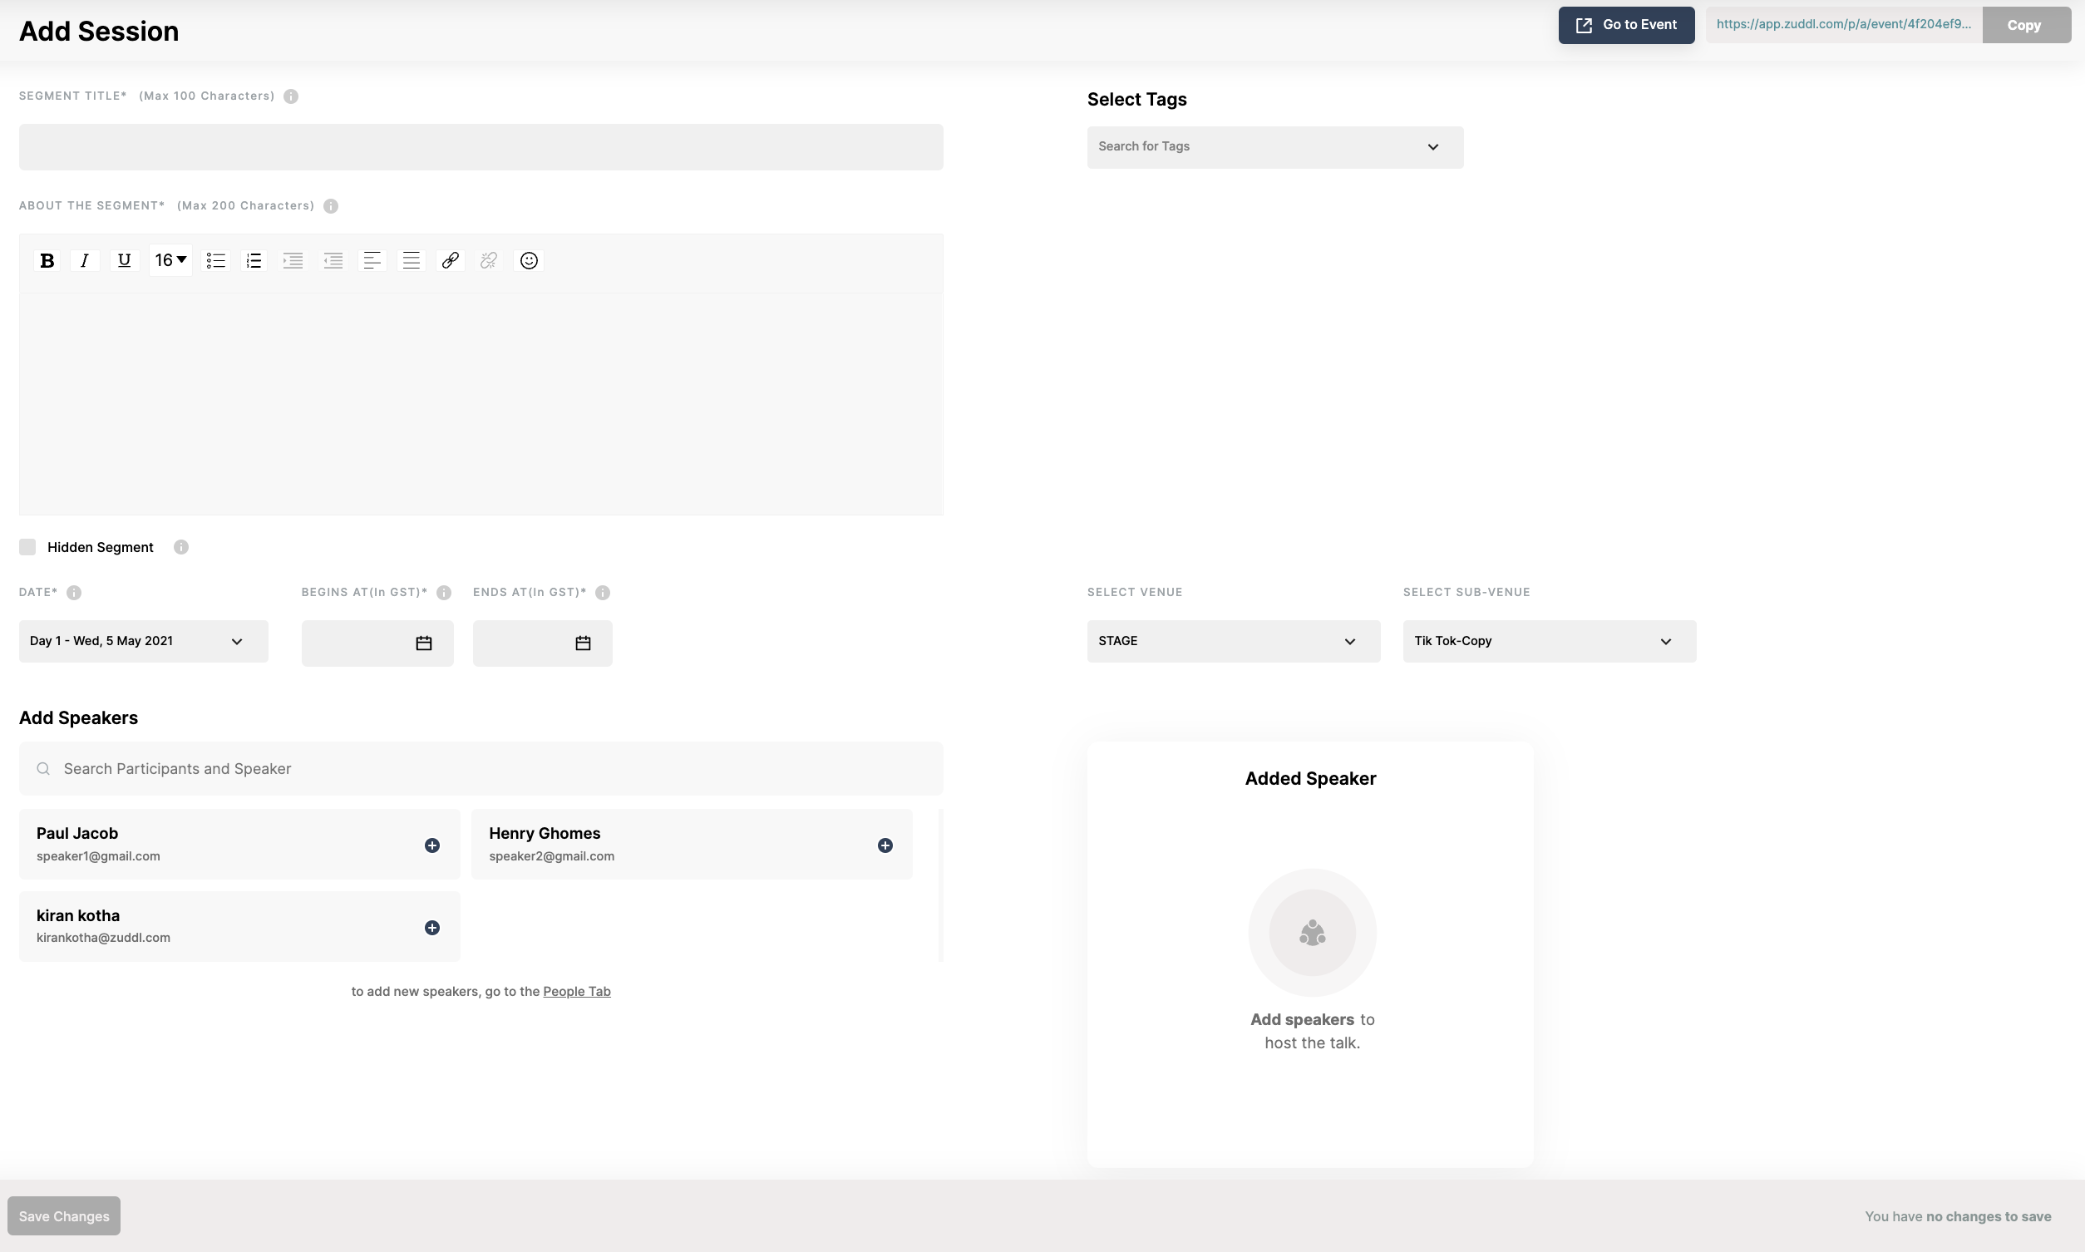Open calendar icon in Ends At field
This screenshot has width=2085, height=1252.
pos(583,643)
